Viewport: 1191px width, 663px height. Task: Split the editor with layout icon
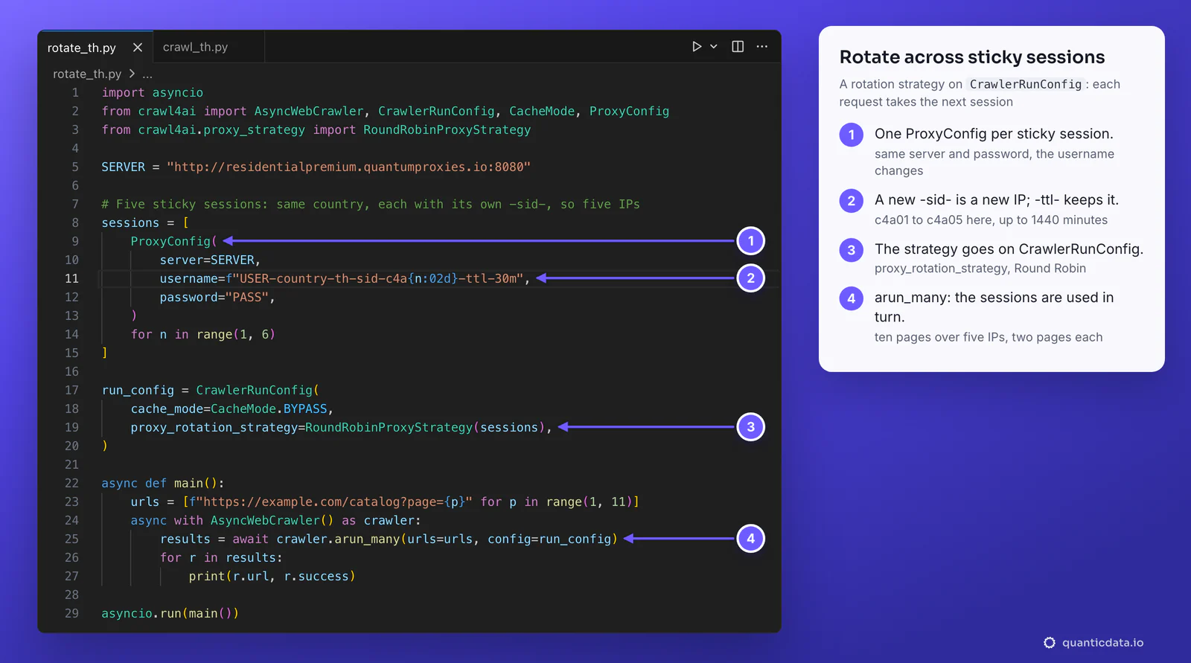pyautogui.click(x=738, y=46)
